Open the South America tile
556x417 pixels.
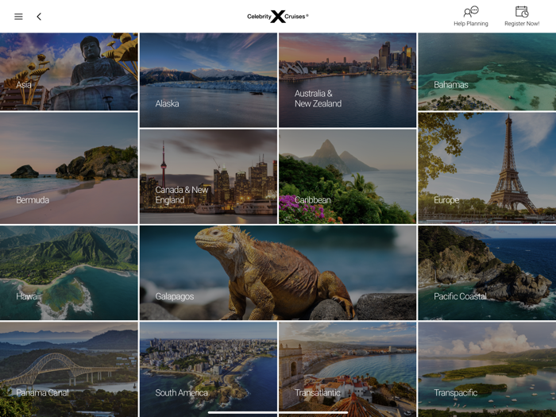pyautogui.click(x=208, y=369)
